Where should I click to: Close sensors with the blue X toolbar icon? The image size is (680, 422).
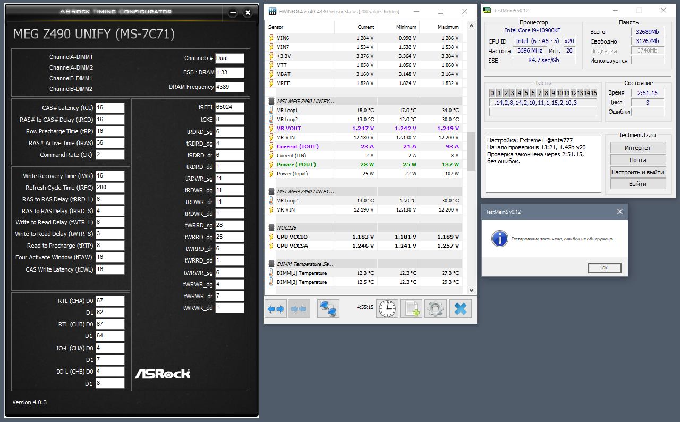click(x=461, y=309)
